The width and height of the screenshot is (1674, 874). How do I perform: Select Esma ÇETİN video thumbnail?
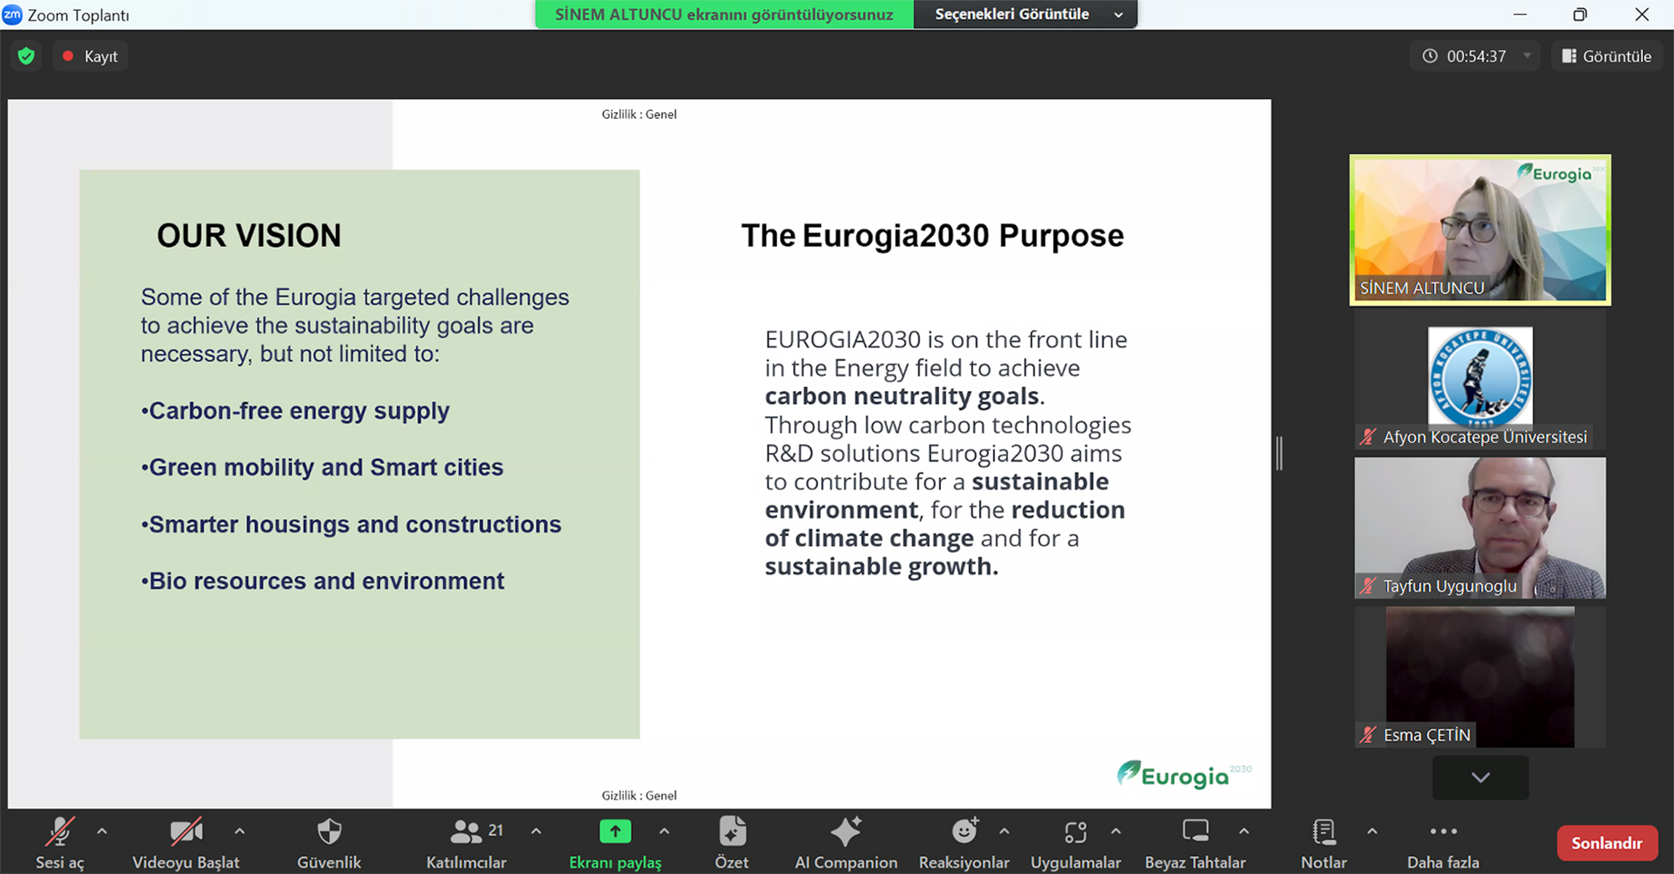point(1480,676)
